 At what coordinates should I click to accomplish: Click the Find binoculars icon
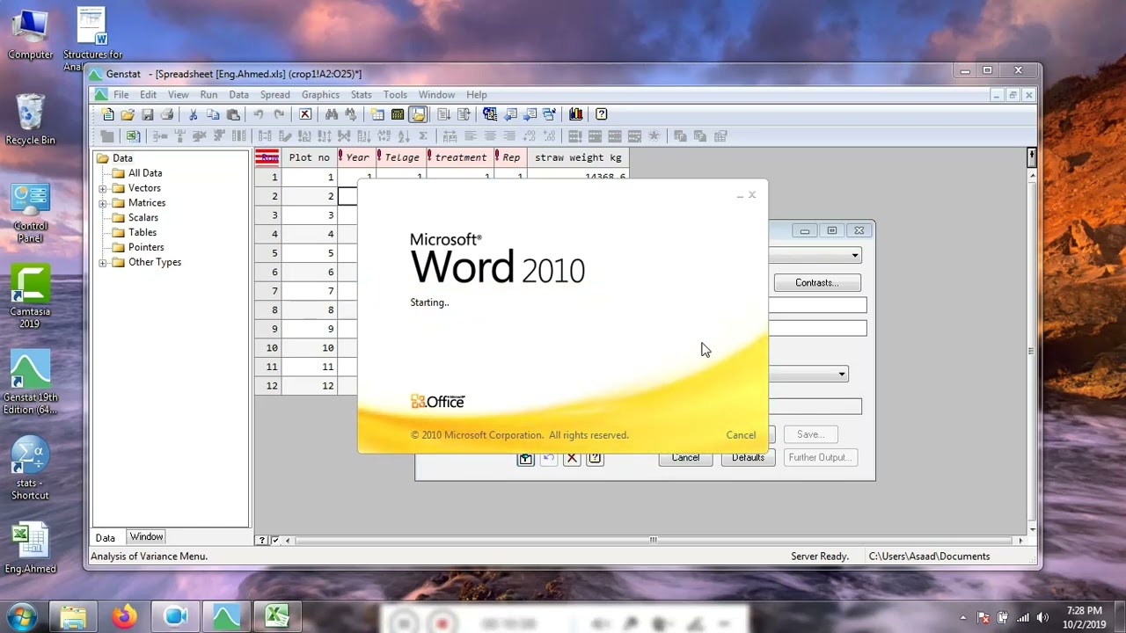pyautogui.click(x=332, y=114)
